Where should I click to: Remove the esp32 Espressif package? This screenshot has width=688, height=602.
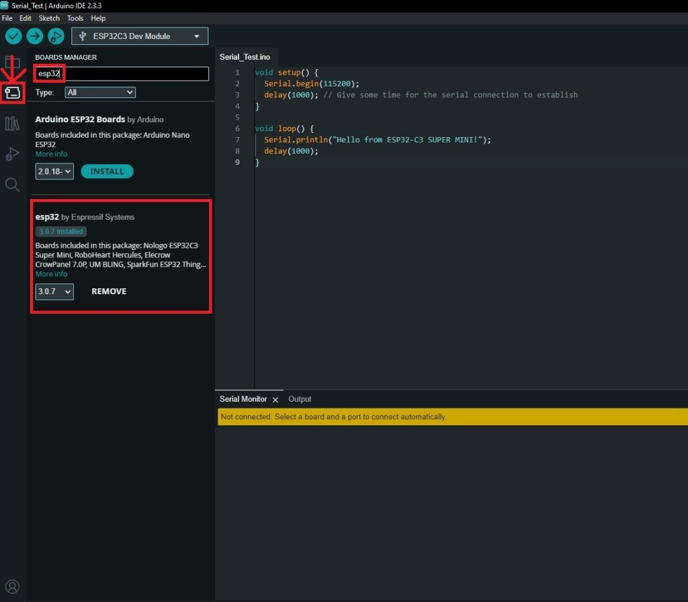point(109,292)
